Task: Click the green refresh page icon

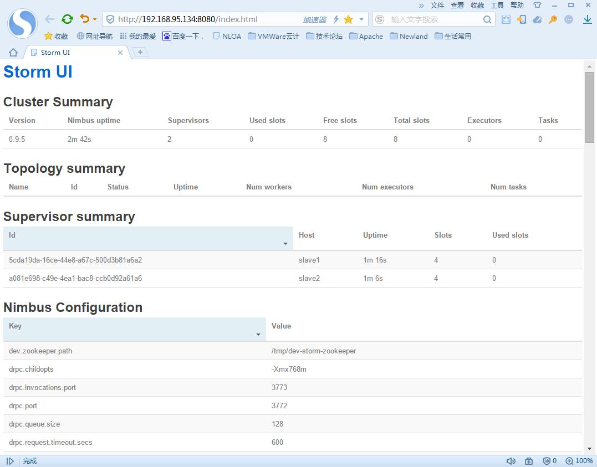Action: tap(67, 19)
